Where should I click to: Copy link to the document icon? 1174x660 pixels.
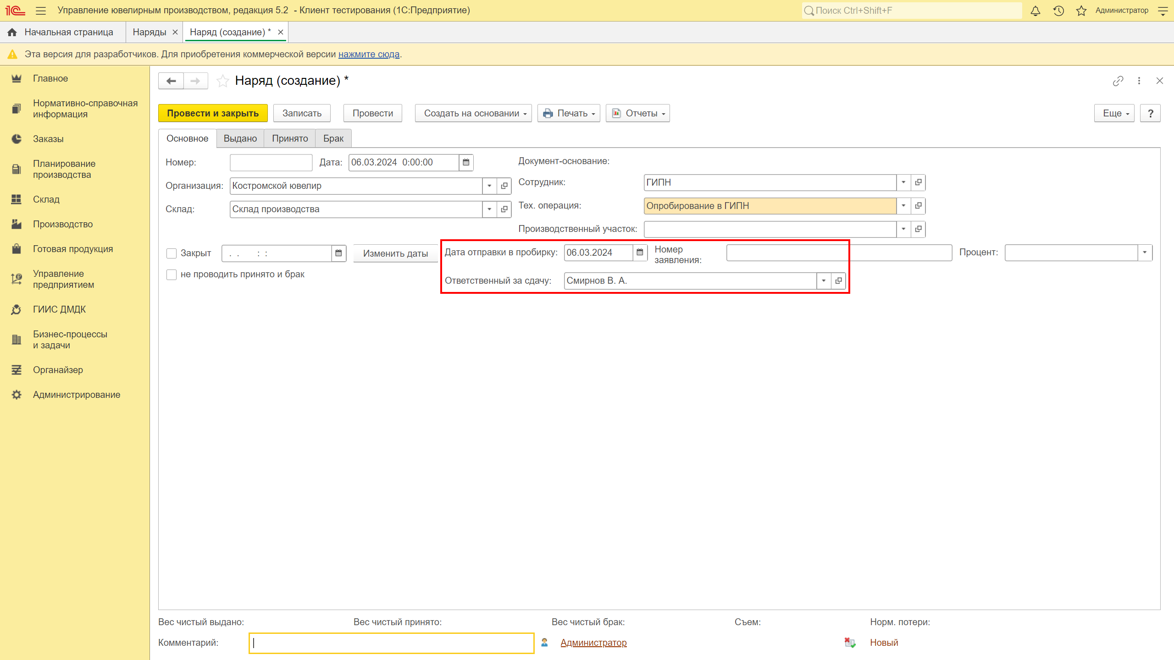(x=1118, y=81)
